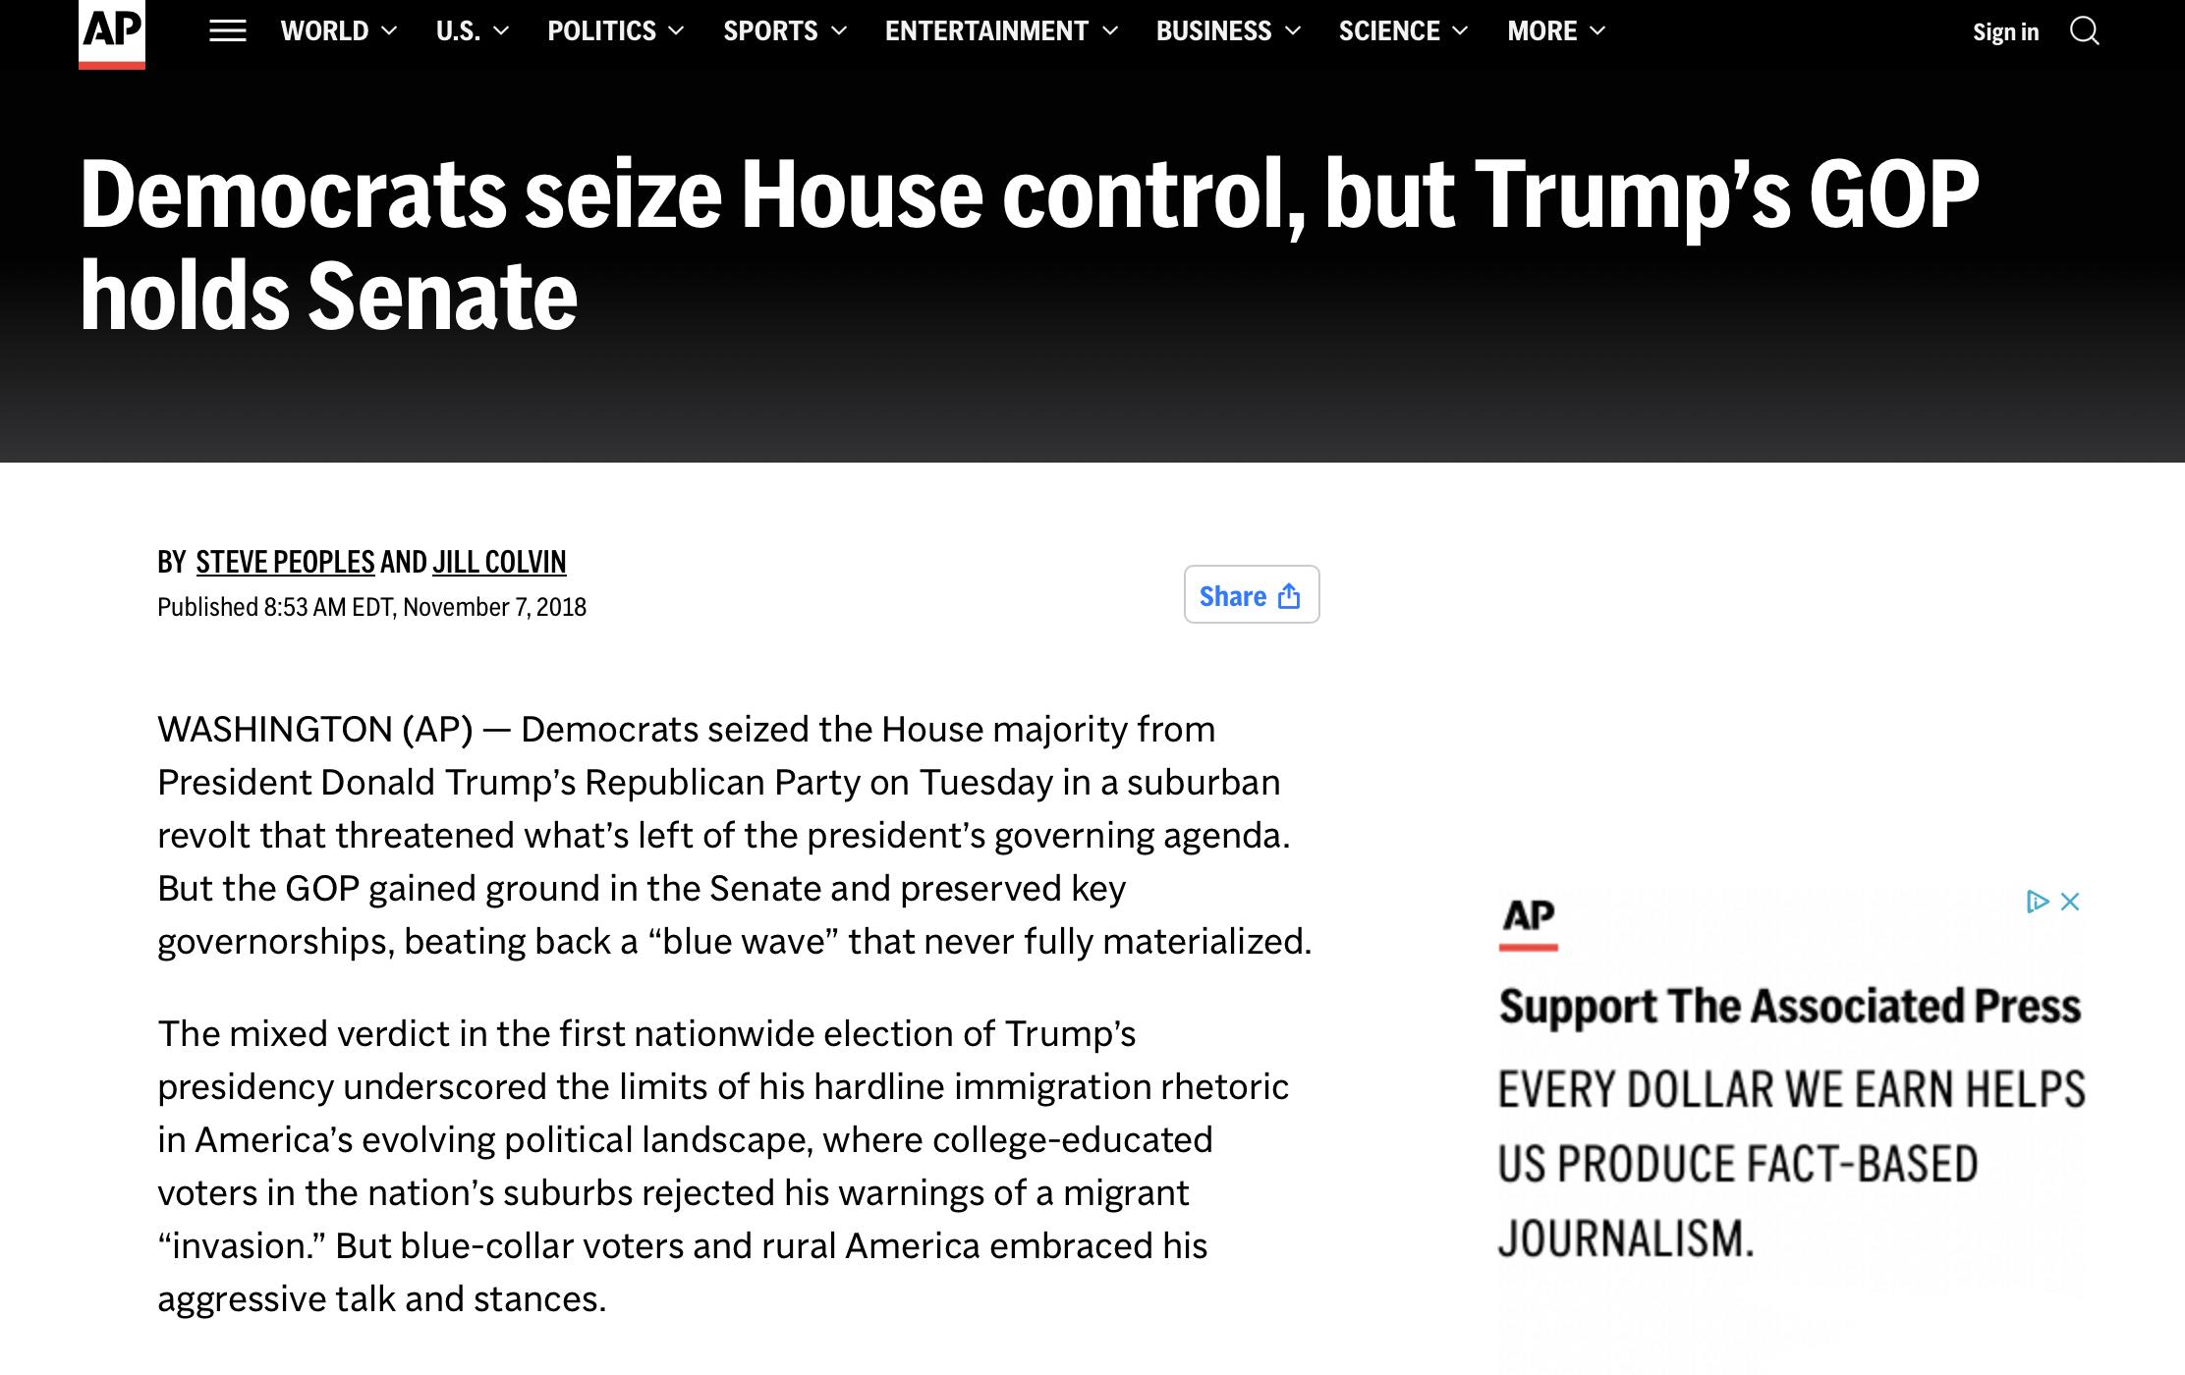
Task: Click Support The Associated Press headline
Action: pos(1790,1007)
